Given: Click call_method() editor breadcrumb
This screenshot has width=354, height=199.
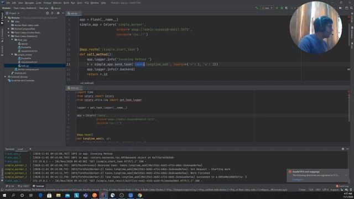Looking at the screenshot, I should 87,83.
